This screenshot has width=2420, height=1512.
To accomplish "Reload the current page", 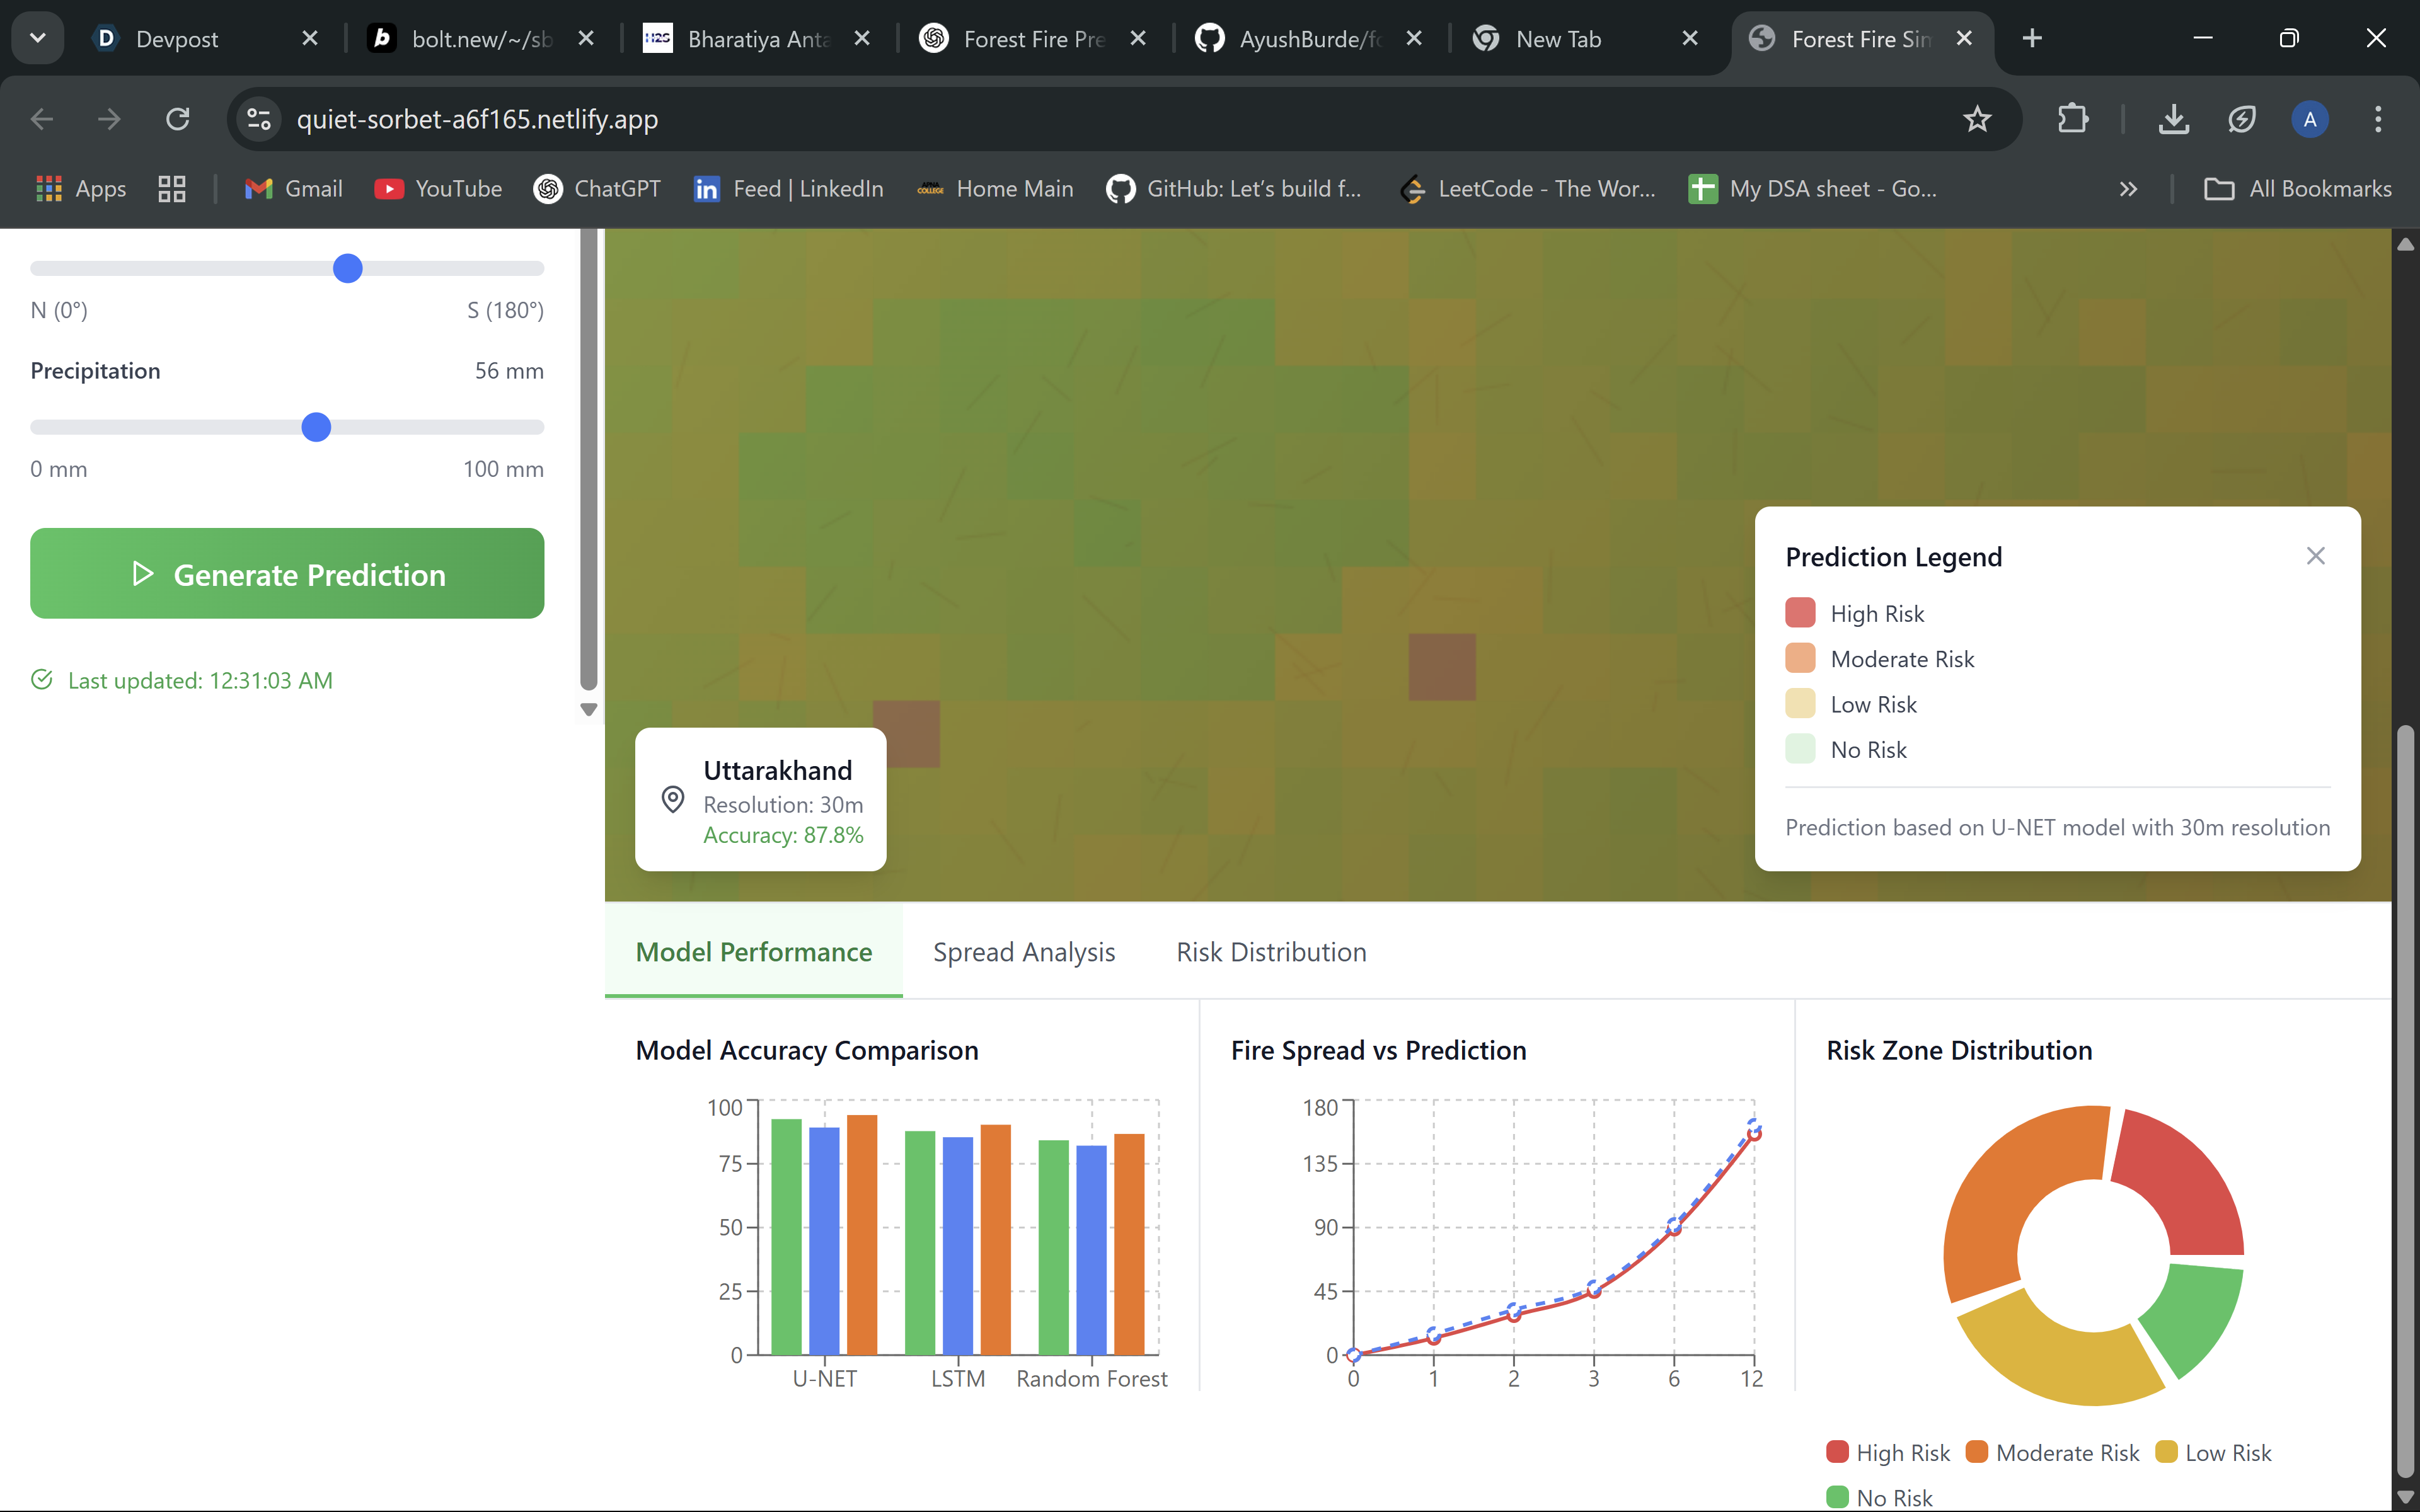I will coord(178,120).
